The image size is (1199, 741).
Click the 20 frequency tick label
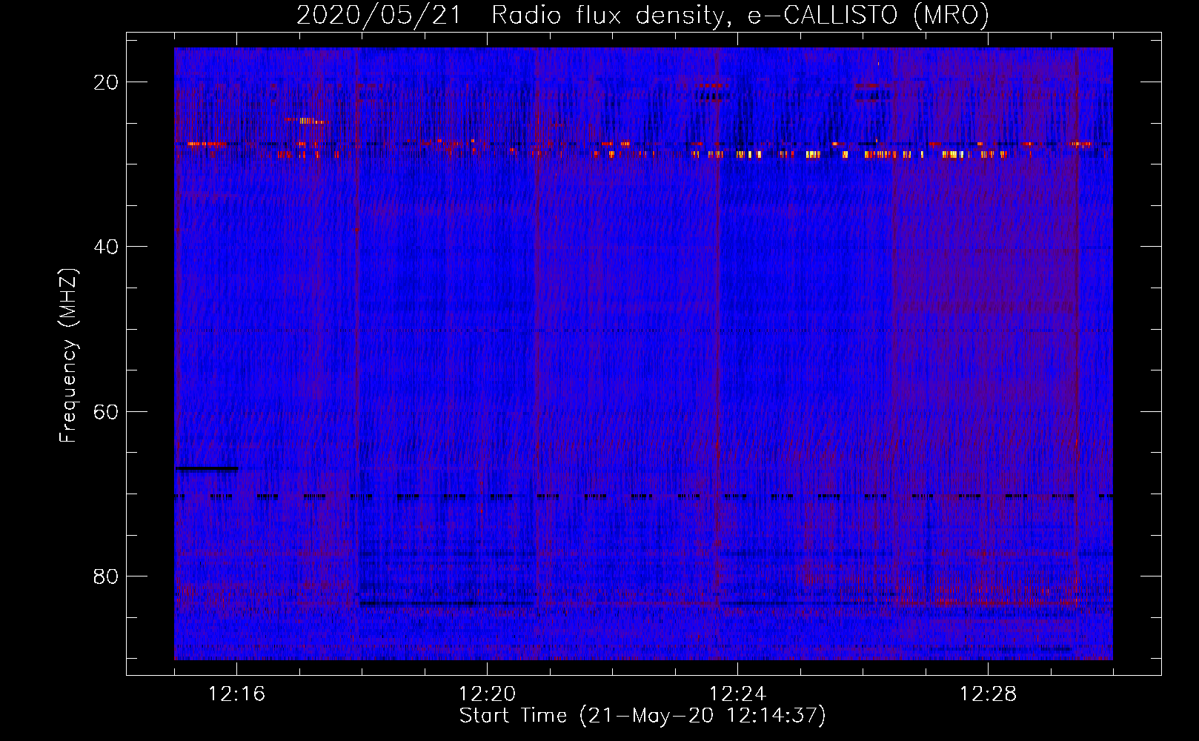[x=106, y=82]
